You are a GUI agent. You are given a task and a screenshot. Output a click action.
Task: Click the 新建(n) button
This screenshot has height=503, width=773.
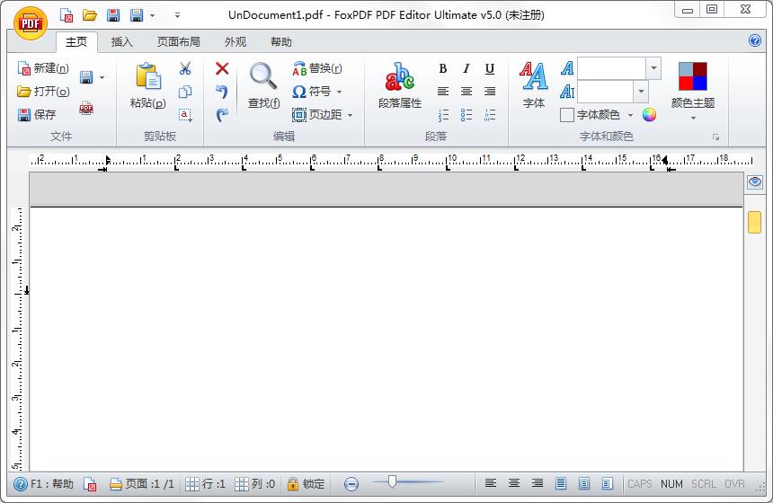coord(43,68)
